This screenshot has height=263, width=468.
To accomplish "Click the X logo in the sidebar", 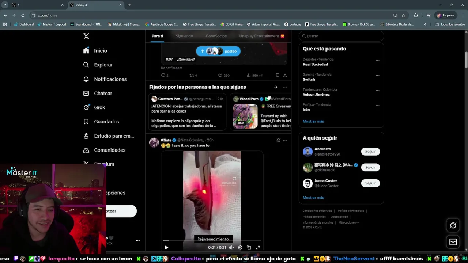I will (86, 36).
